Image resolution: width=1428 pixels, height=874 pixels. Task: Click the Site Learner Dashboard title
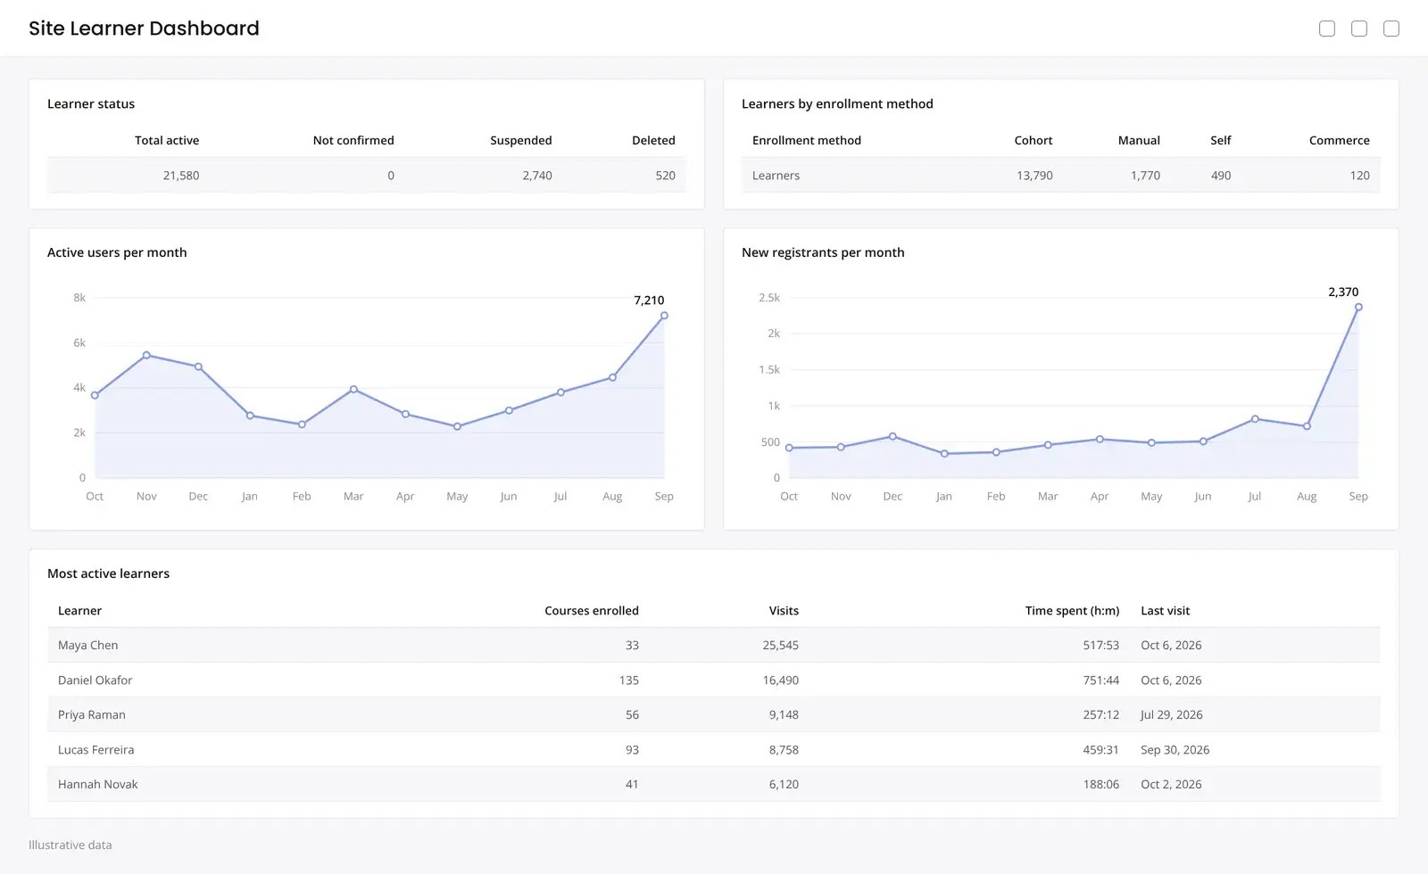(144, 29)
